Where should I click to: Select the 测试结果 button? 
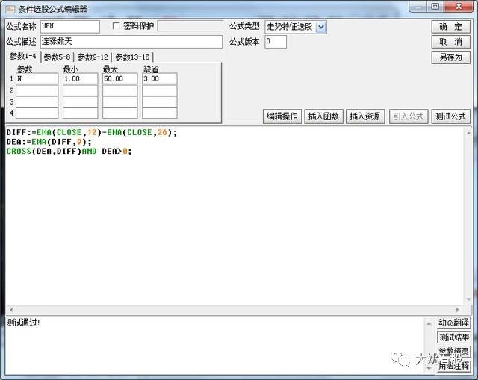(453, 337)
